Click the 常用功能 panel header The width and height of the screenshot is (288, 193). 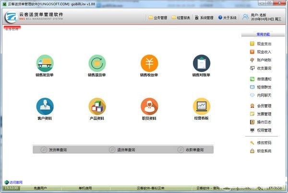[x=263, y=34]
